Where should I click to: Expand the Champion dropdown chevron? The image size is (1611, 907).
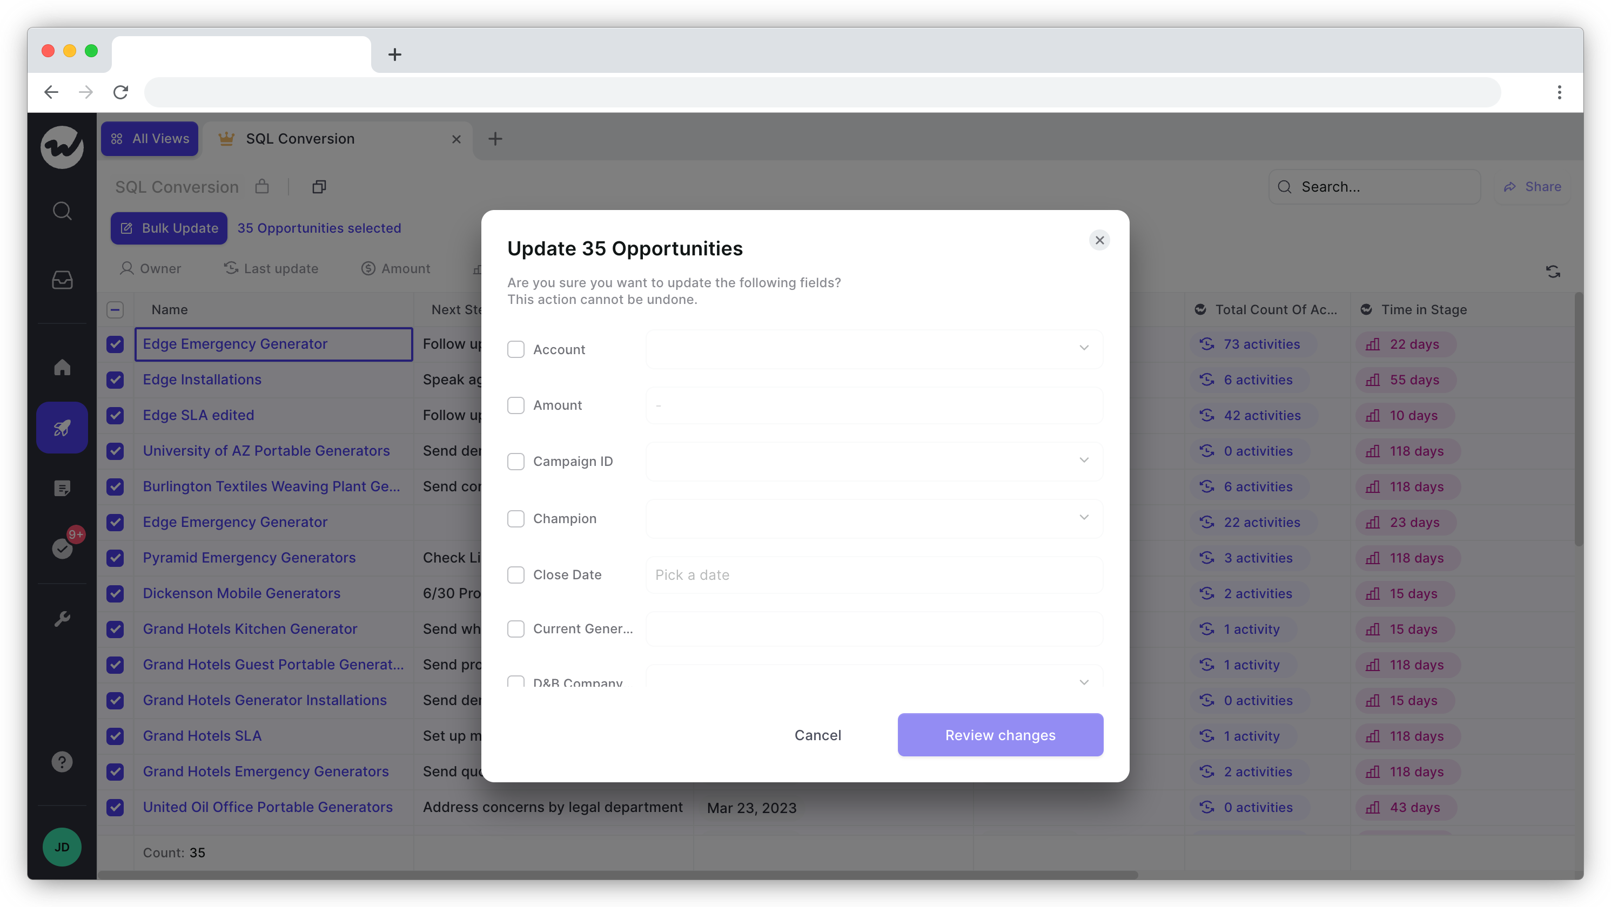click(x=1083, y=518)
